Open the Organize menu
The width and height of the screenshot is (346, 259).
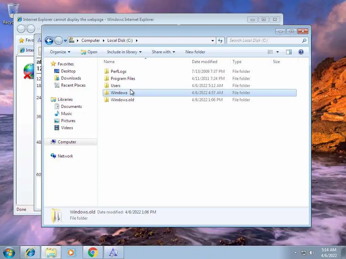click(x=60, y=52)
